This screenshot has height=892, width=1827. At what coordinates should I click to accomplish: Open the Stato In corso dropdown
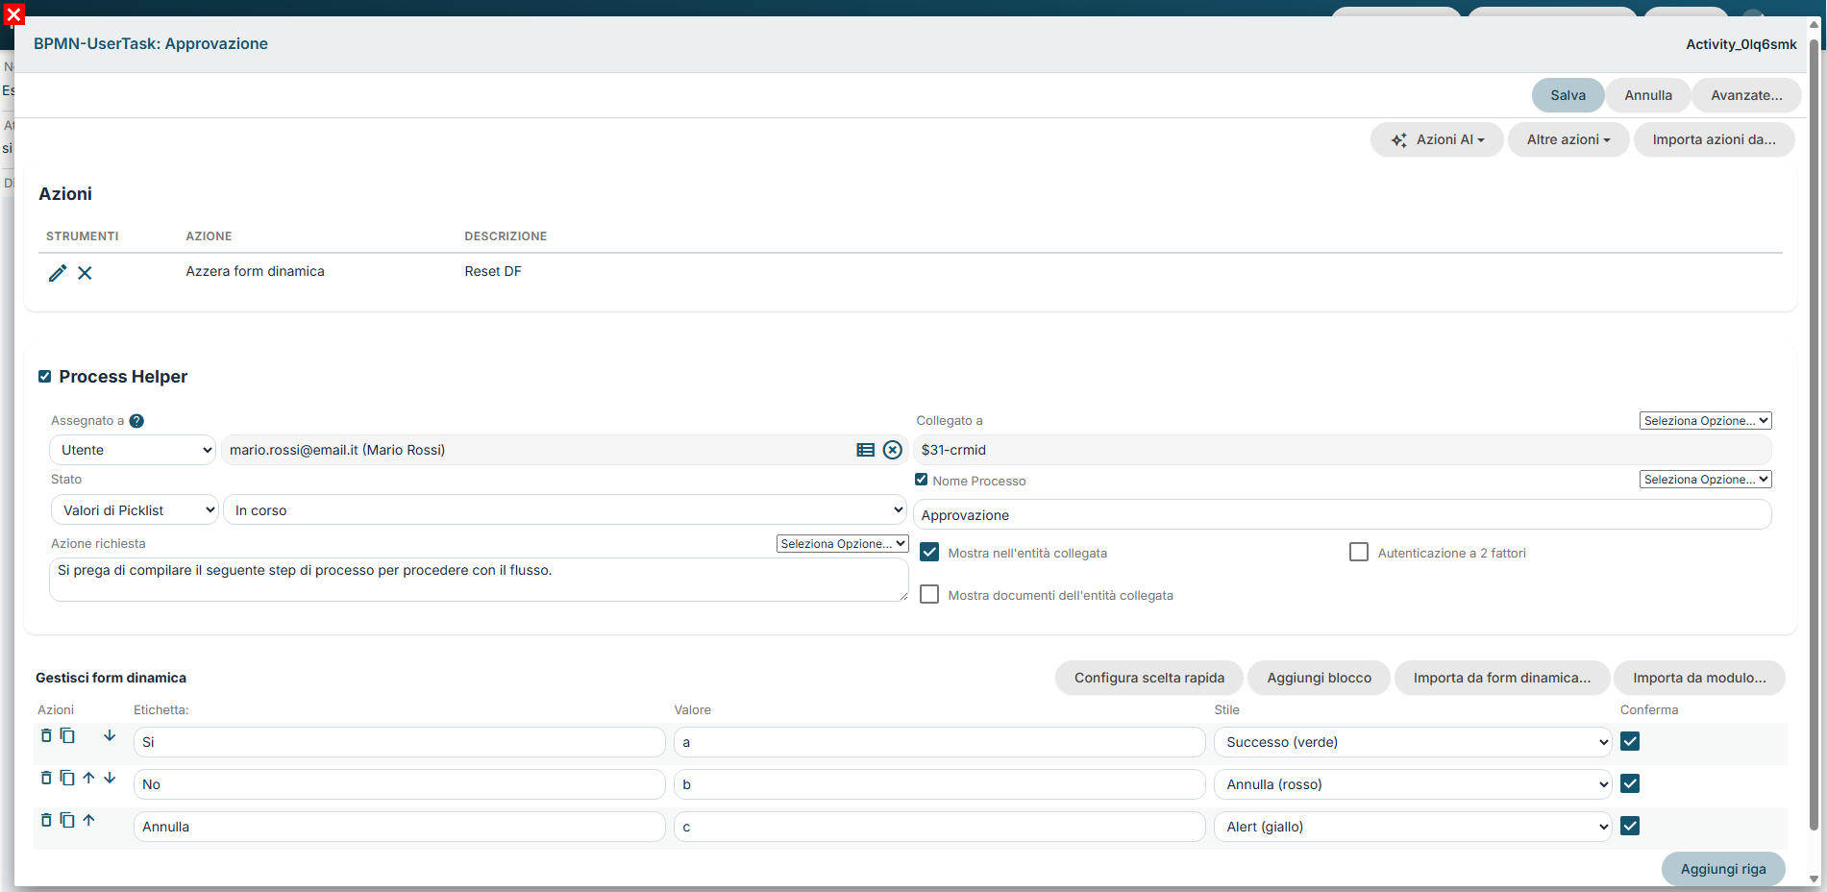[565, 510]
